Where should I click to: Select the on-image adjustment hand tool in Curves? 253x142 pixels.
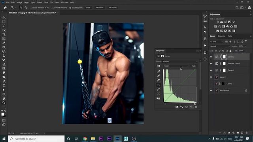[x=159, y=66]
